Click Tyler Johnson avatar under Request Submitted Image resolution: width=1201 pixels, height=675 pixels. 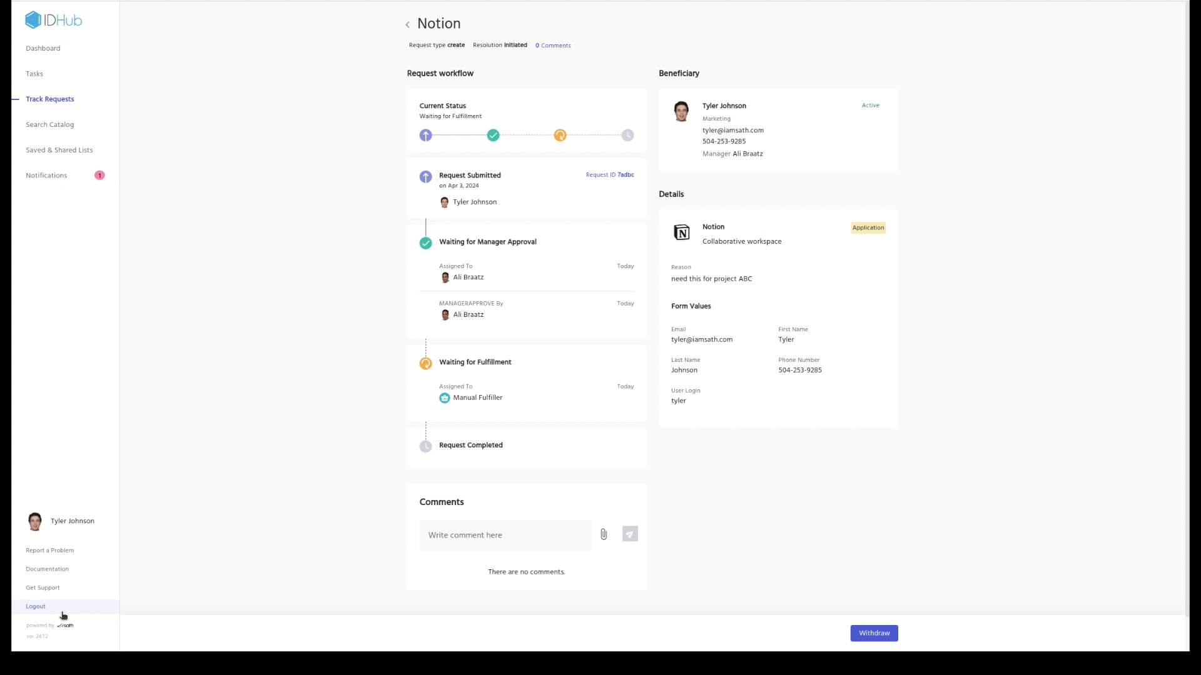coord(444,202)
